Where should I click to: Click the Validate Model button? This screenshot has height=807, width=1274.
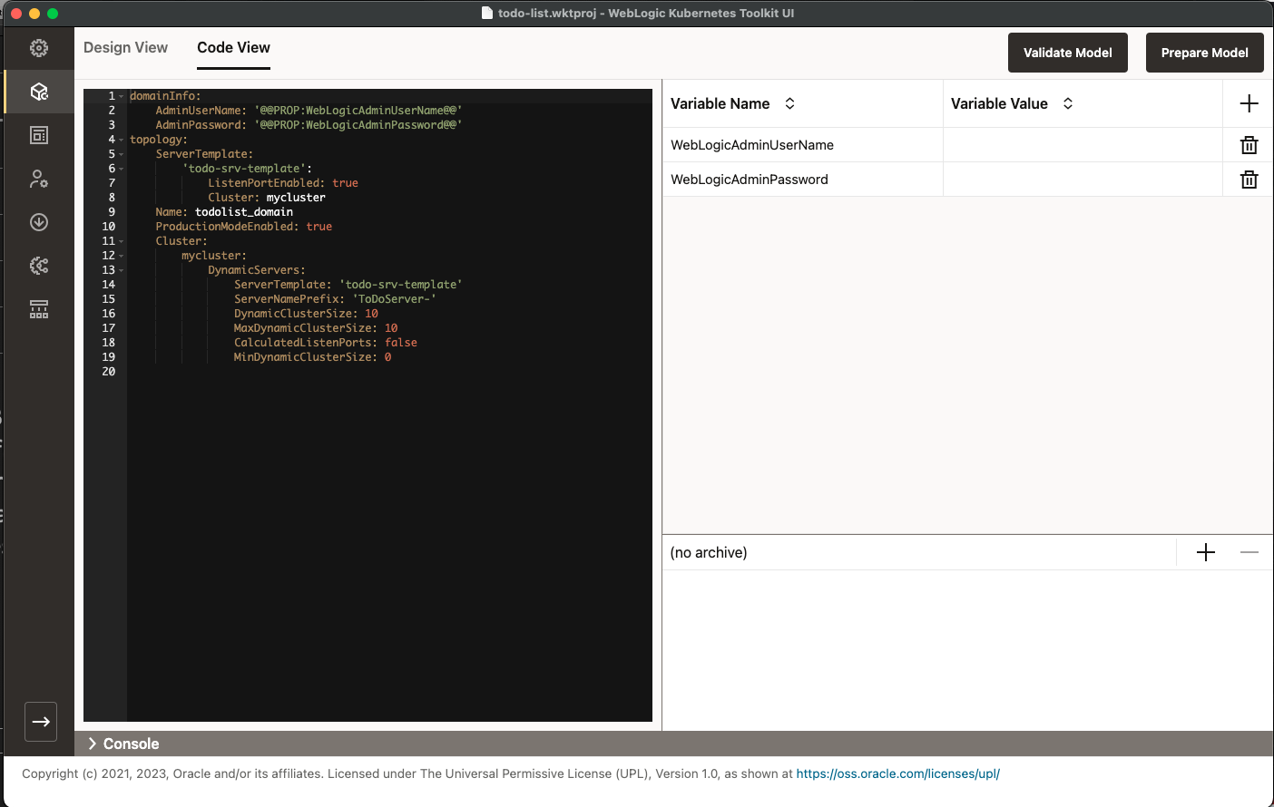click(1068, 53)
